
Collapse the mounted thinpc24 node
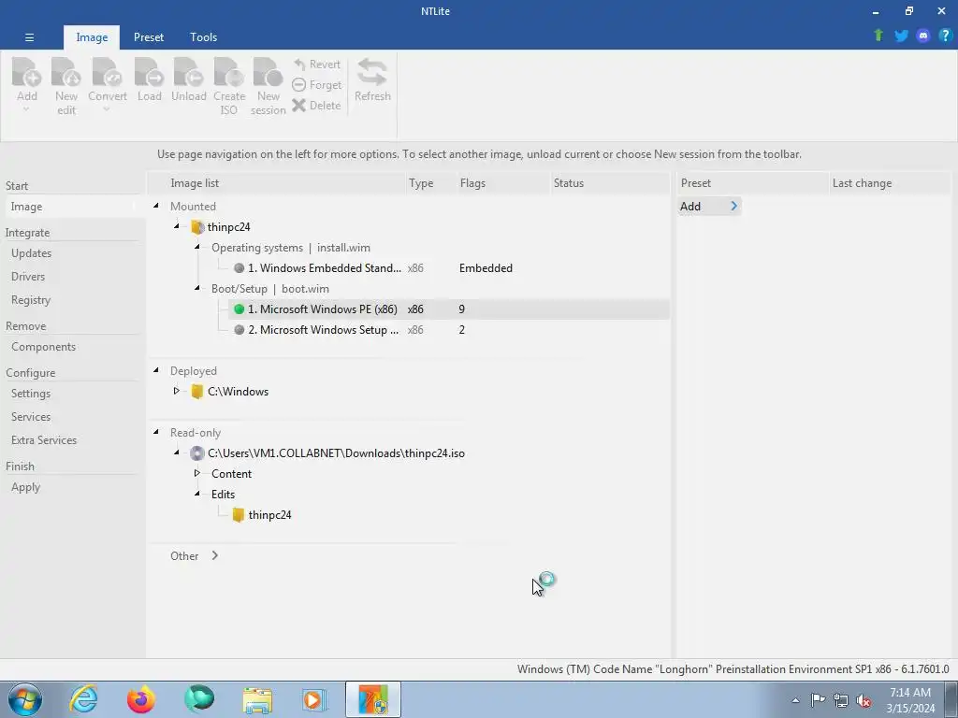[x=177, y=226]
